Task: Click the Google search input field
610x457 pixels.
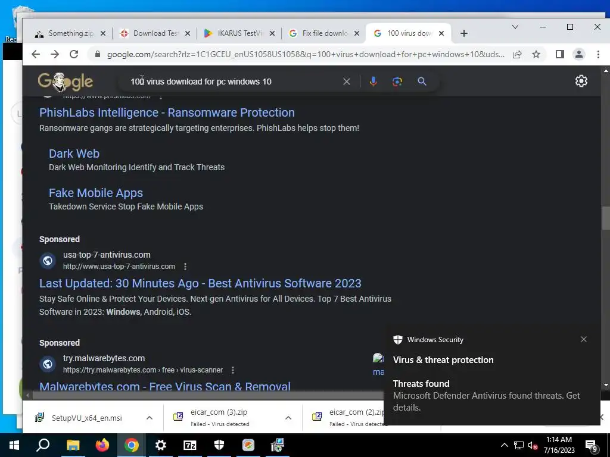Action: click(x=234, y=82)
